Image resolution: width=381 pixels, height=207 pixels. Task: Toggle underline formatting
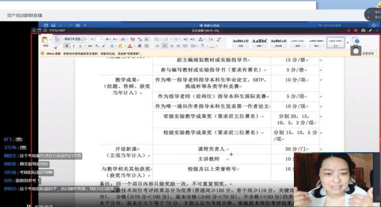(79, 46)
